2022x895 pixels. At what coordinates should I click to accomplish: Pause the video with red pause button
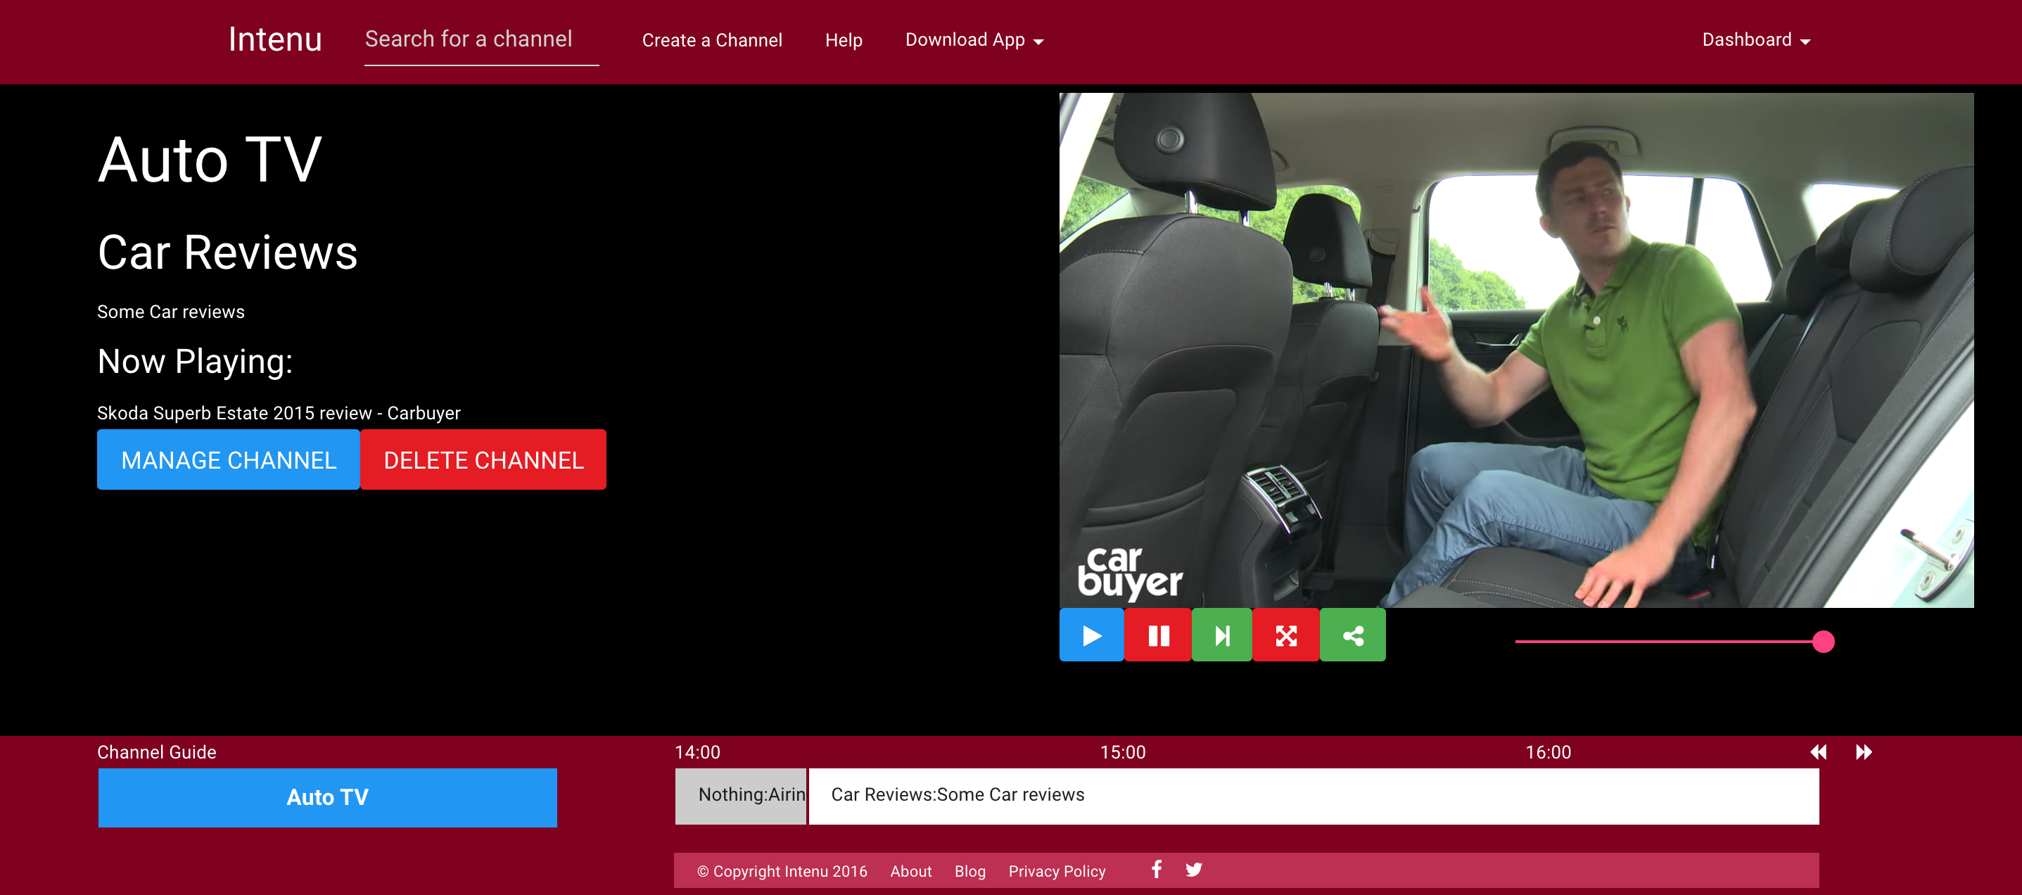point(1158,635)
